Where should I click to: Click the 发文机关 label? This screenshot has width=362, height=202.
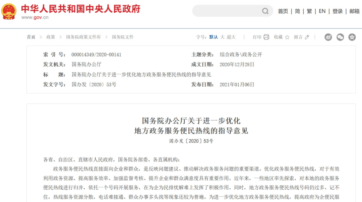pos(55,65)
